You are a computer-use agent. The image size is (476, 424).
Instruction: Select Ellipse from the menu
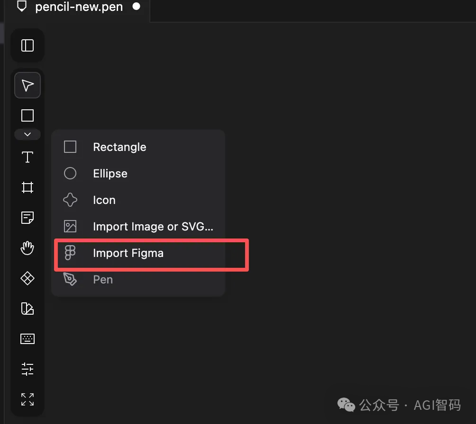coord(110,173)
